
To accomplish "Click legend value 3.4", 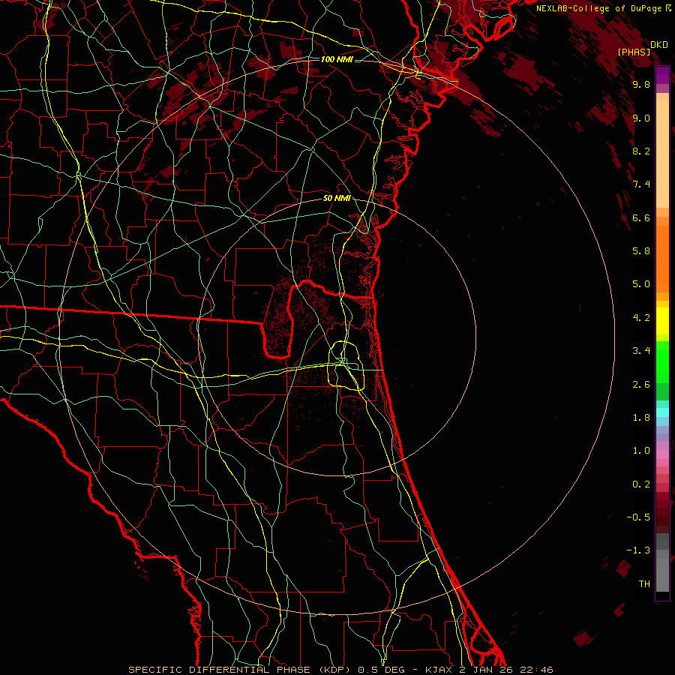I will tap(641, 351).
